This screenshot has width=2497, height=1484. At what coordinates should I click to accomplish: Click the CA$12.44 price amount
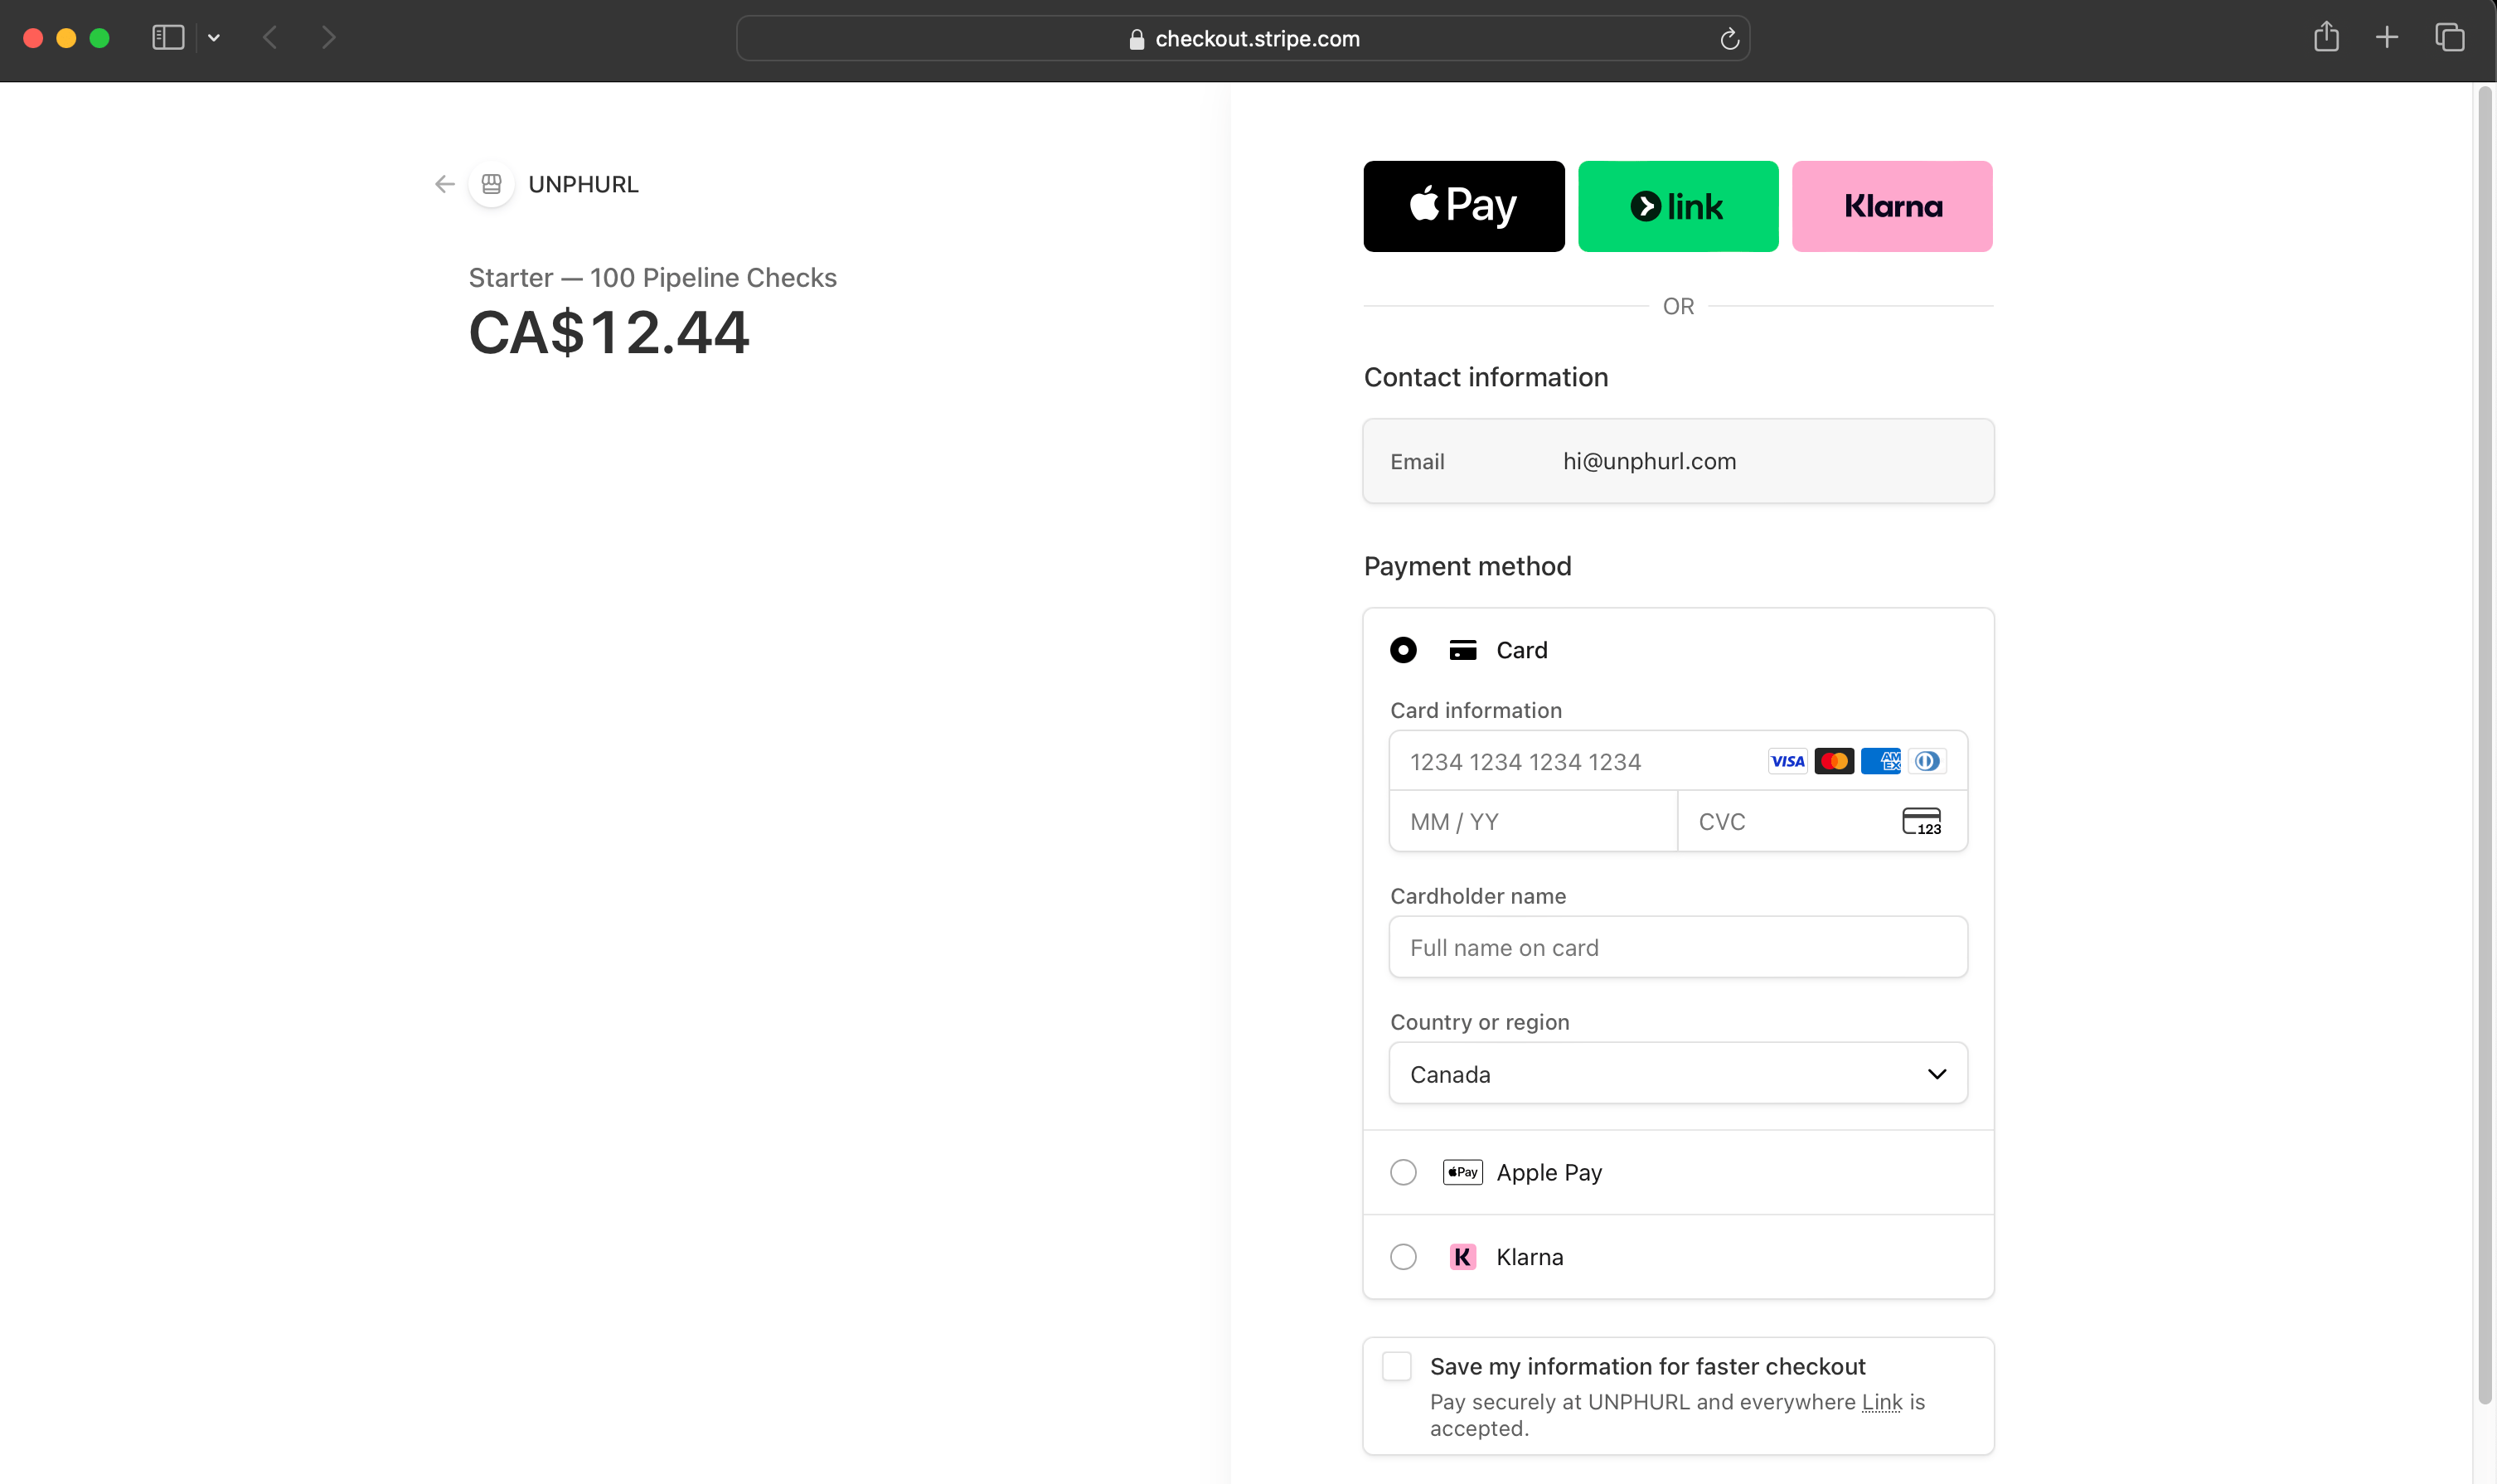click(x=609, y=332)
